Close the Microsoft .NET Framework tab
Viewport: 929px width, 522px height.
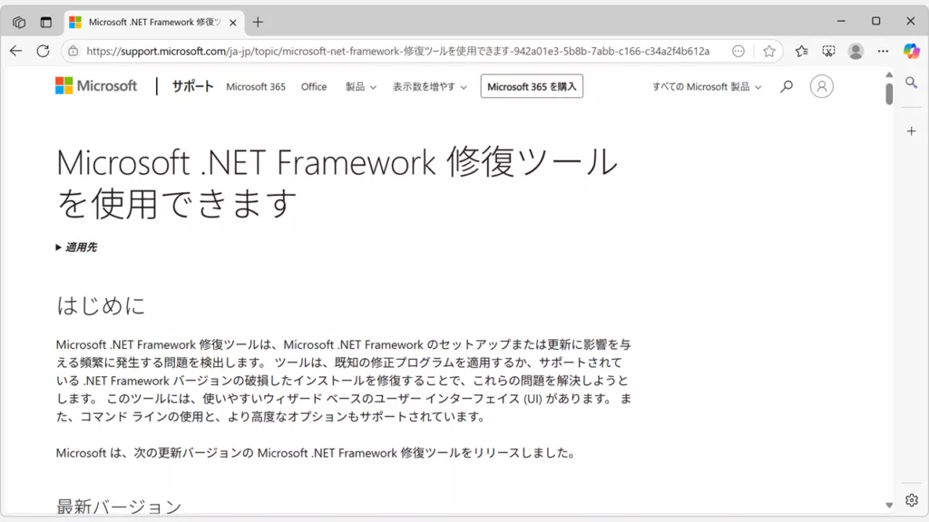pyautogui.click(x=233, y=23)
